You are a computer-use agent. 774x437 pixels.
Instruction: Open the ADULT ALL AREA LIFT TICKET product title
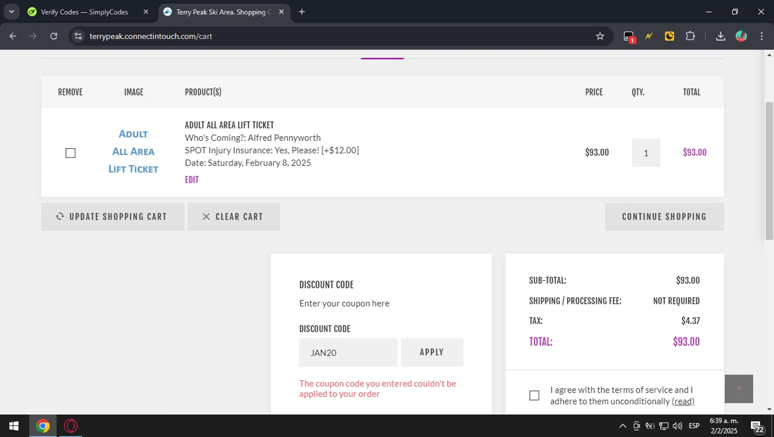(229, 125)
